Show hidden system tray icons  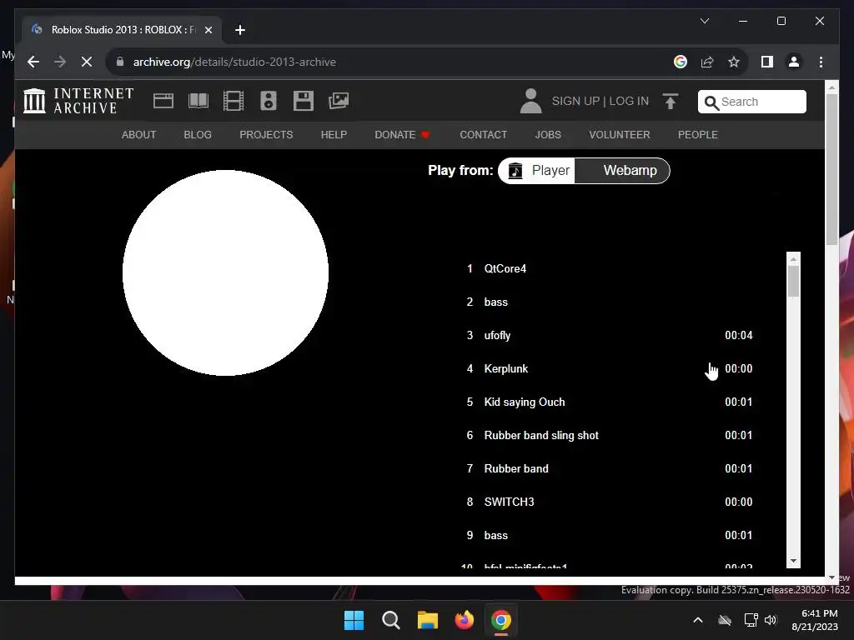698,620
